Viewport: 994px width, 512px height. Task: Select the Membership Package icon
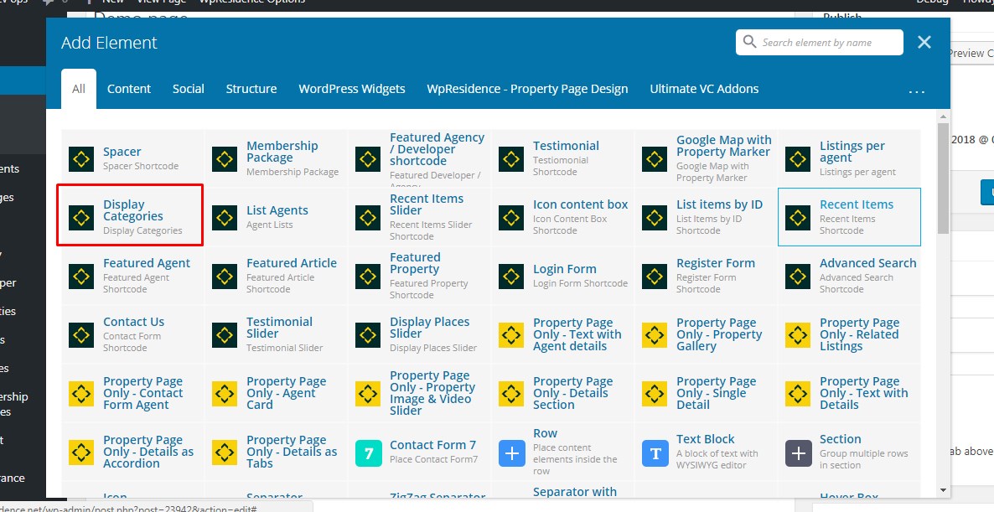(x=225, y=159)
